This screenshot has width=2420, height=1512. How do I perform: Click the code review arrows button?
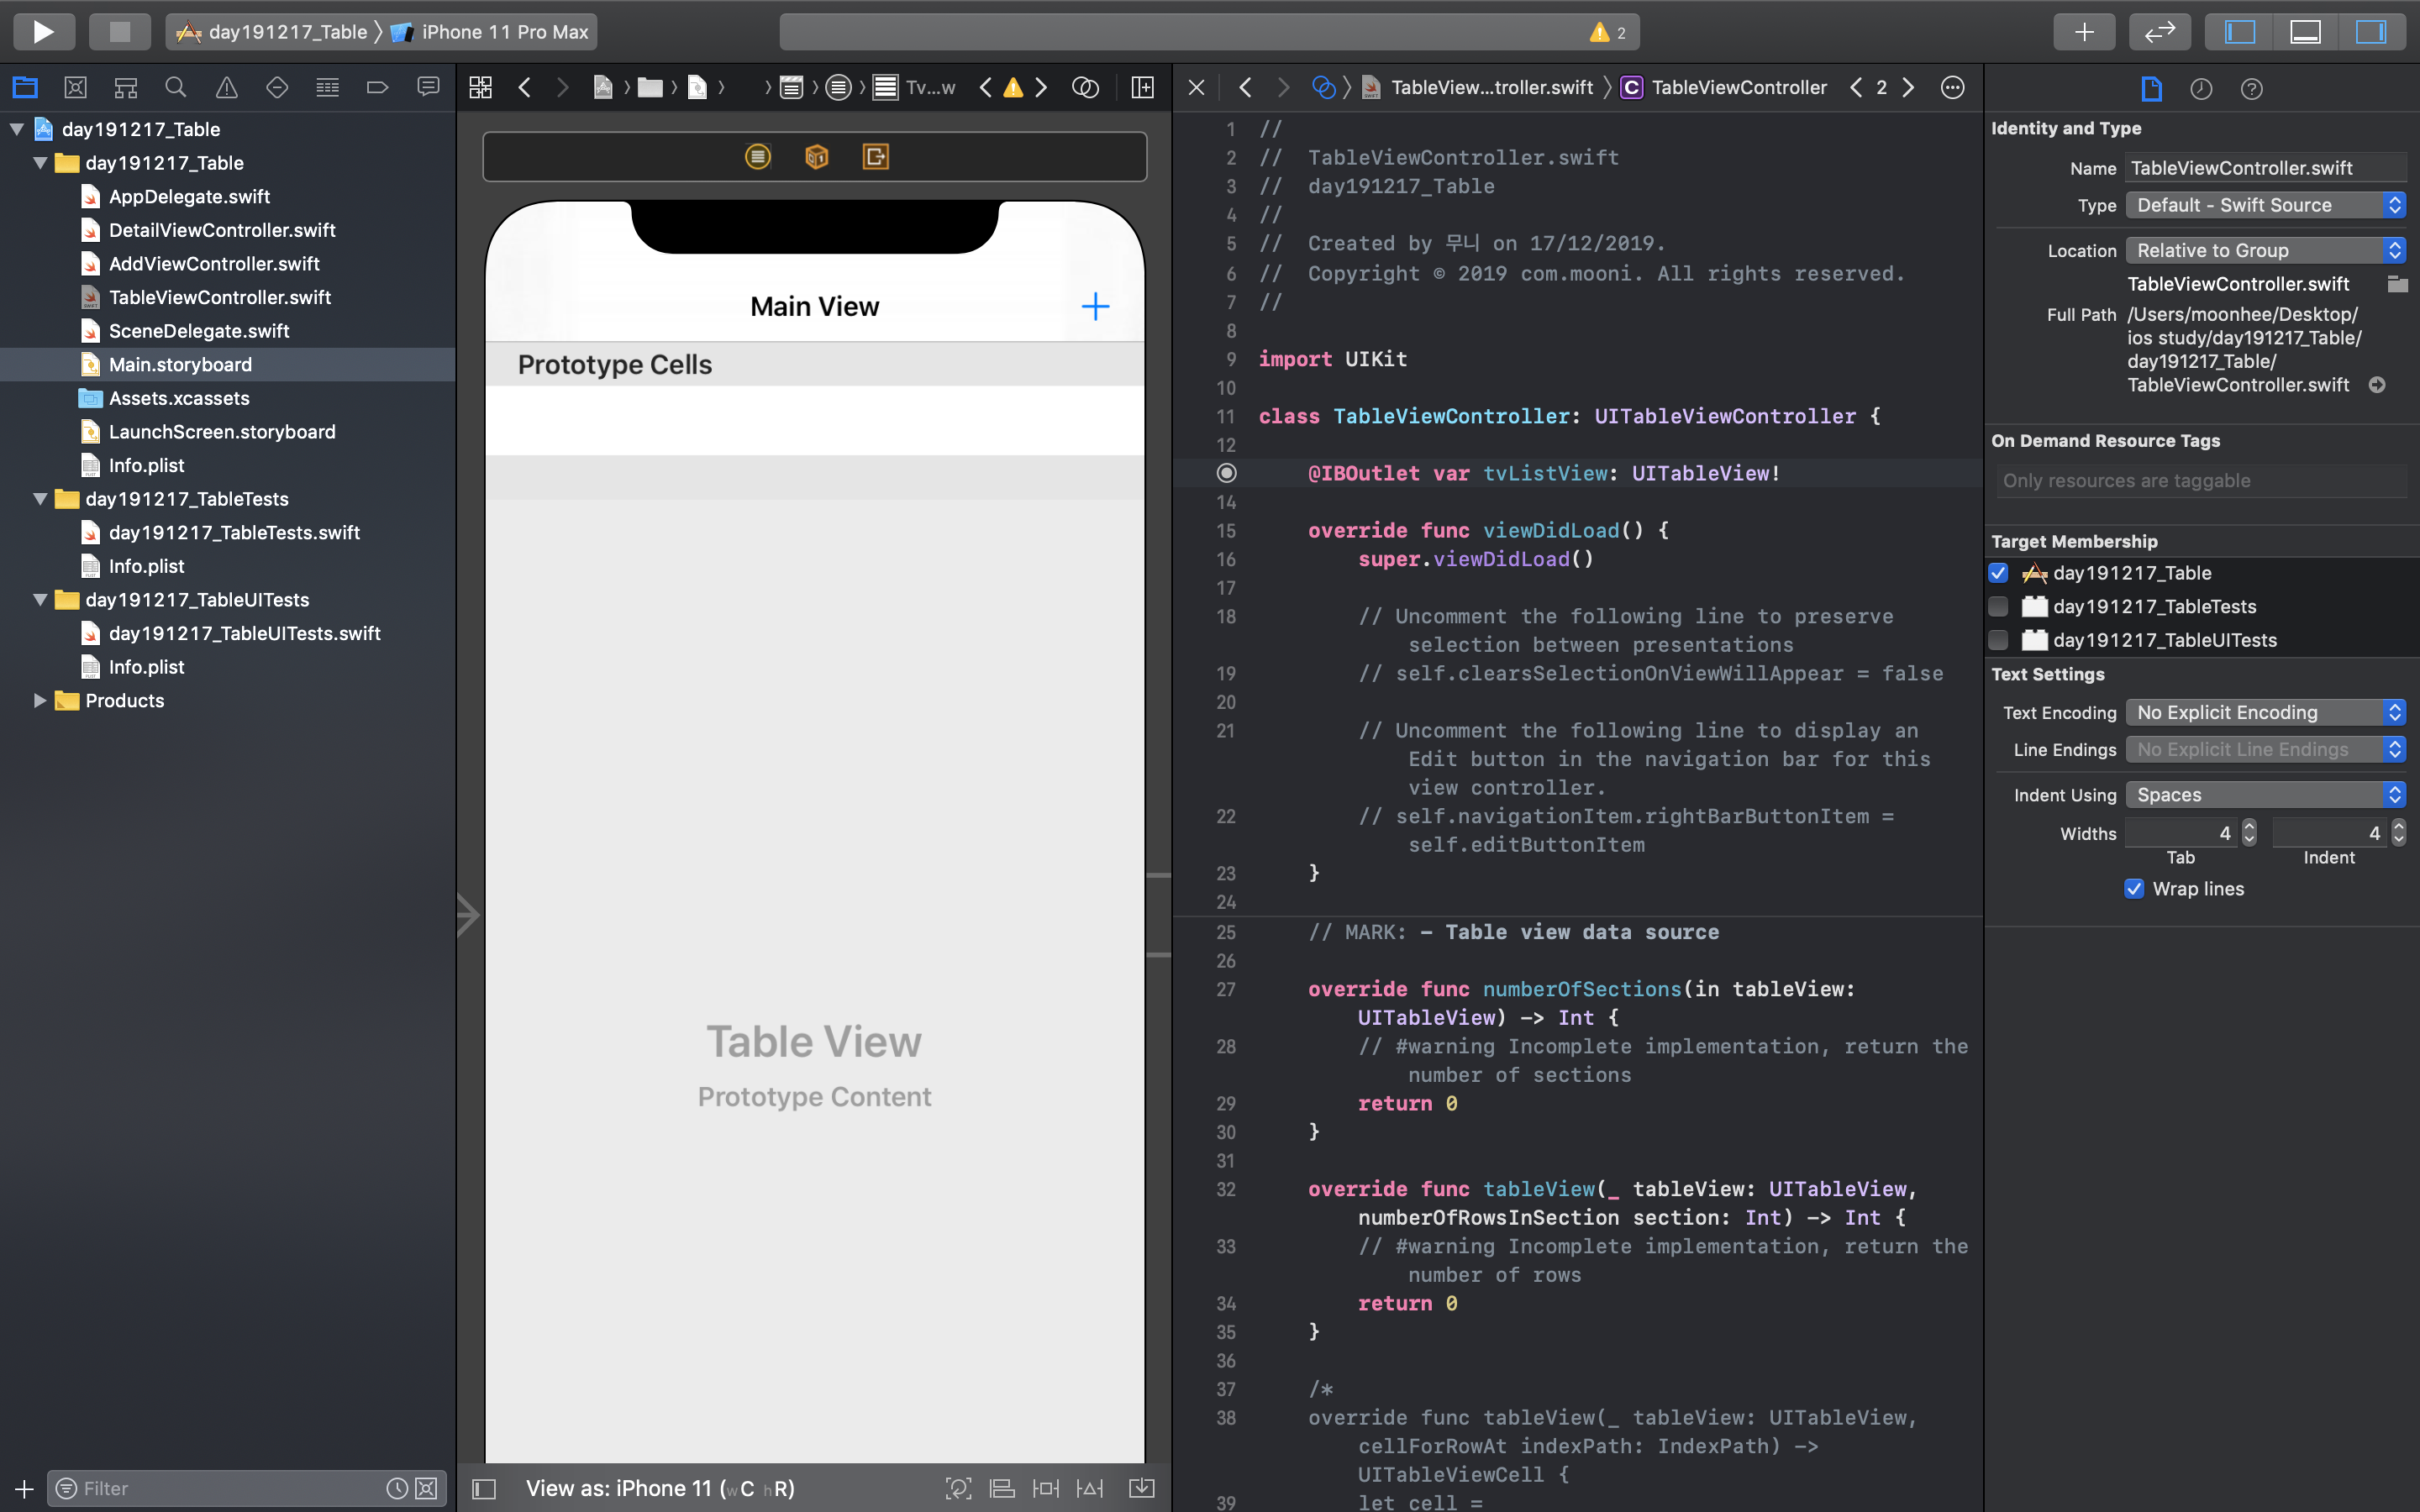pyautogui.click(x=2159, y=32)
